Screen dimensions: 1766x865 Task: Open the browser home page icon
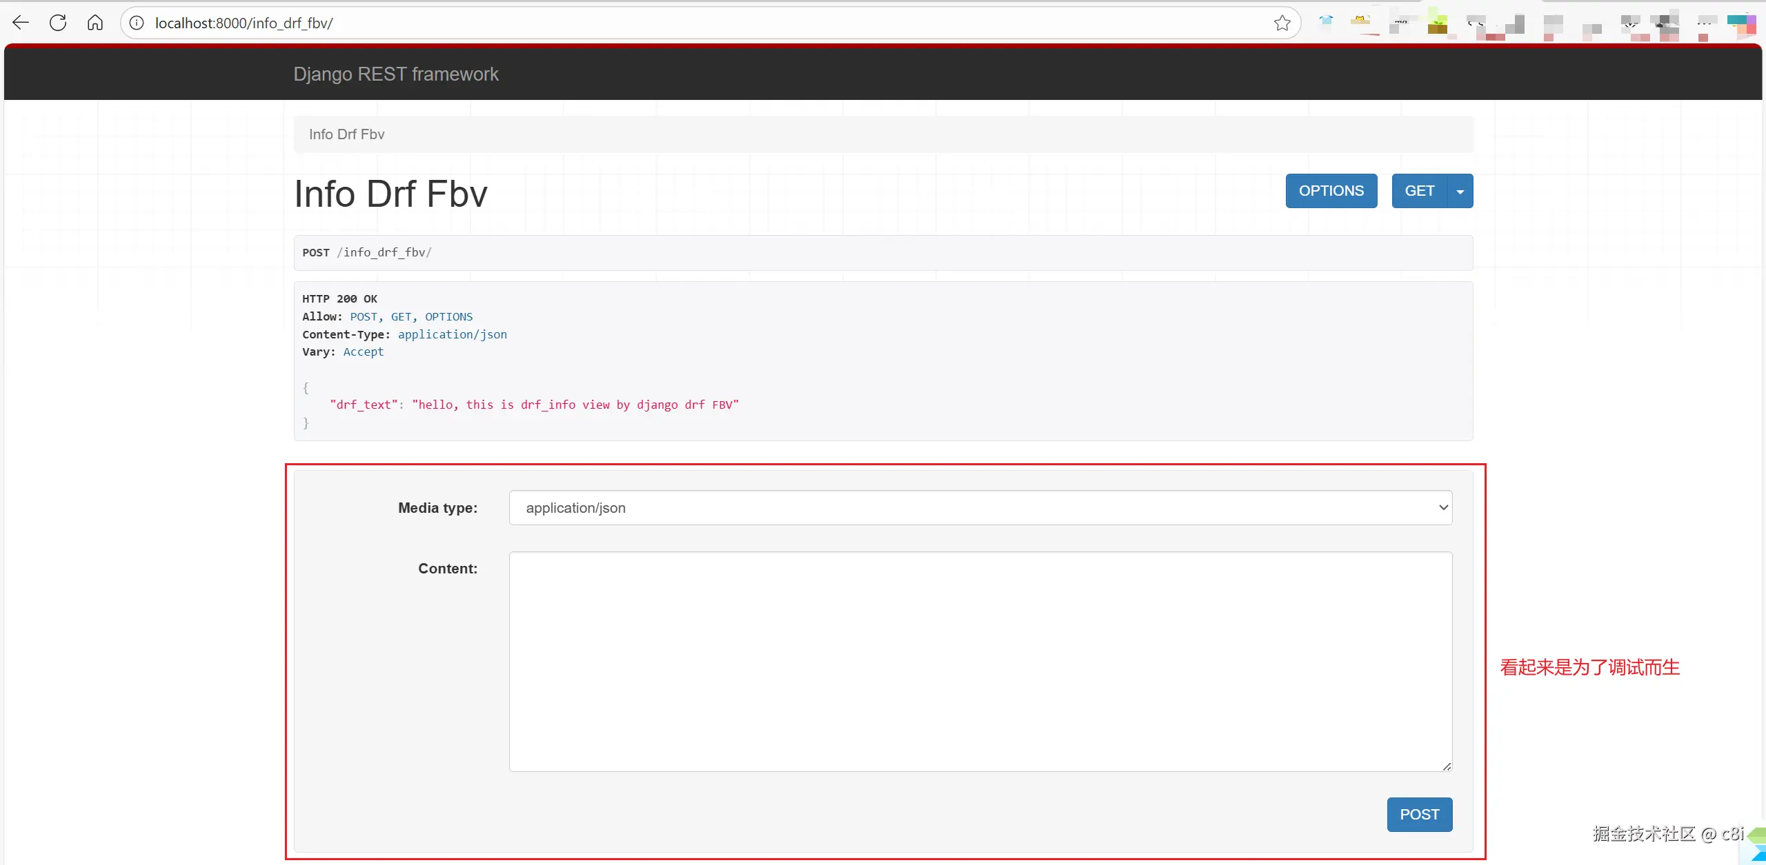click(95, 23)
